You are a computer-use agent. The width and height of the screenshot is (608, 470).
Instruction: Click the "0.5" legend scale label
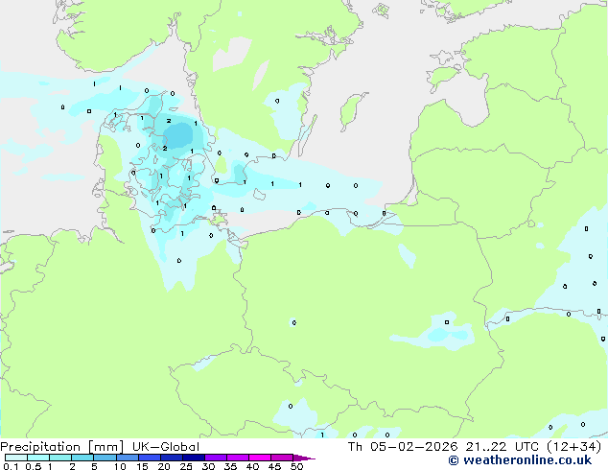point(34,466)
